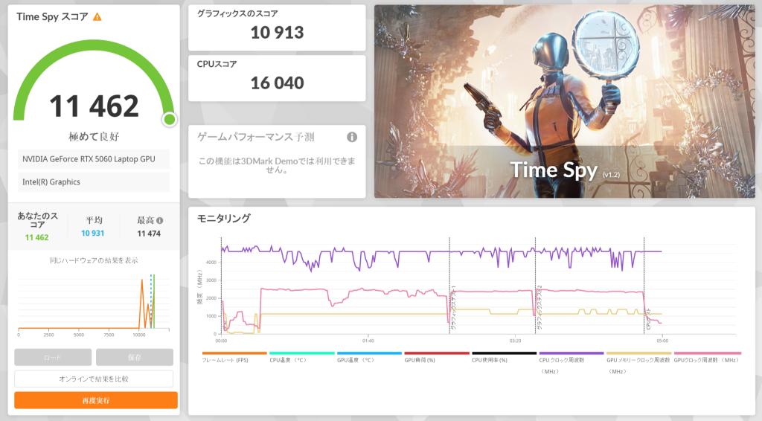The height and width of the screenshot is (421, 762).
Task: Click the orange warning icon beside Time Spy スコア
Action: (97, 16)
